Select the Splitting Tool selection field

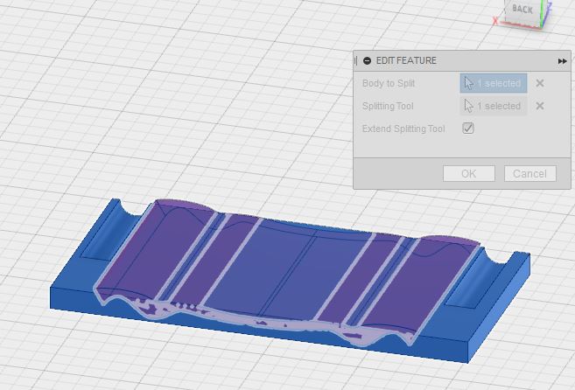point(494,106)
